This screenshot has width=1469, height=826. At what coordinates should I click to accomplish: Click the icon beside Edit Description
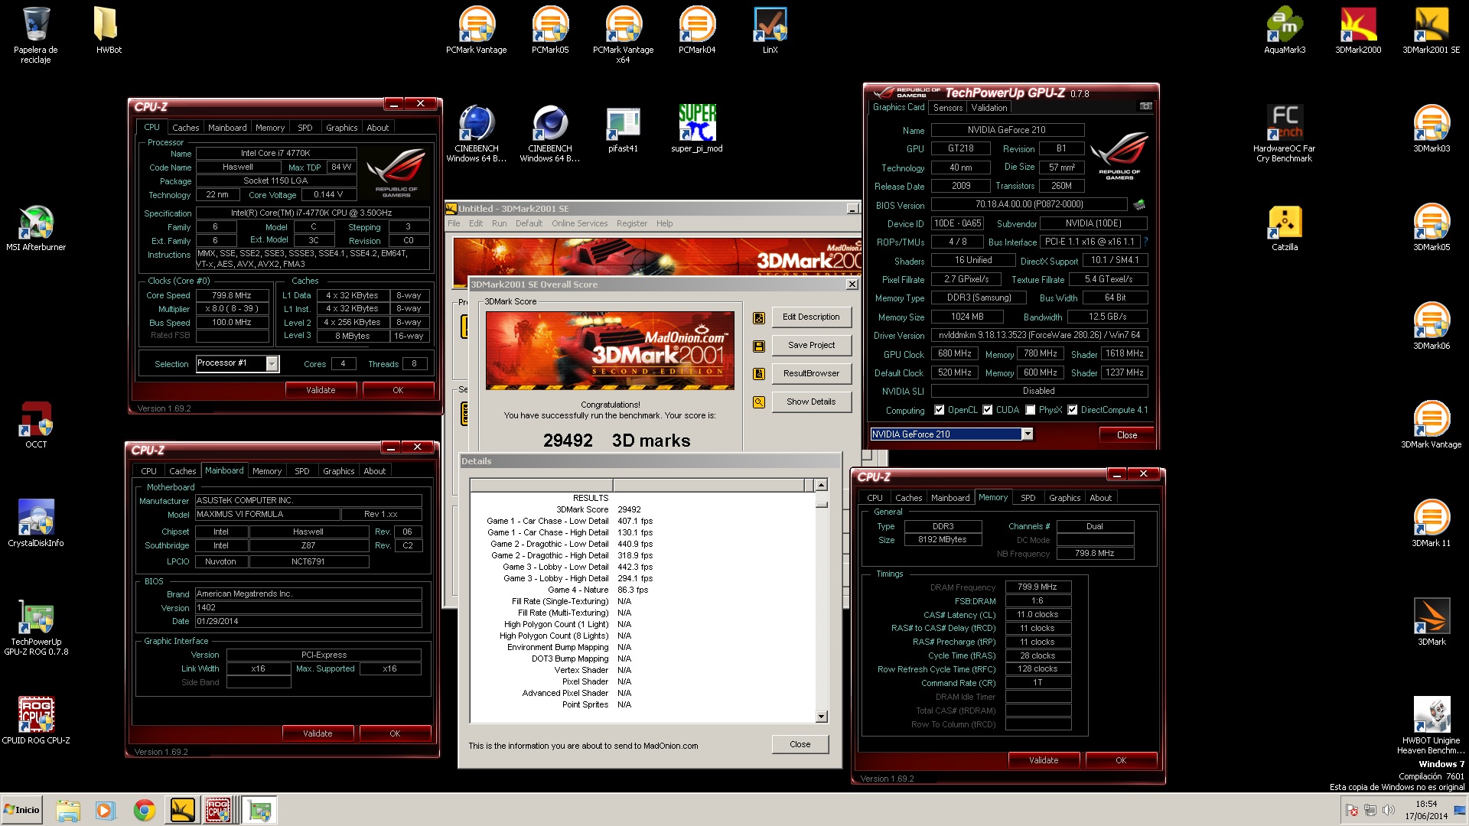759,317
